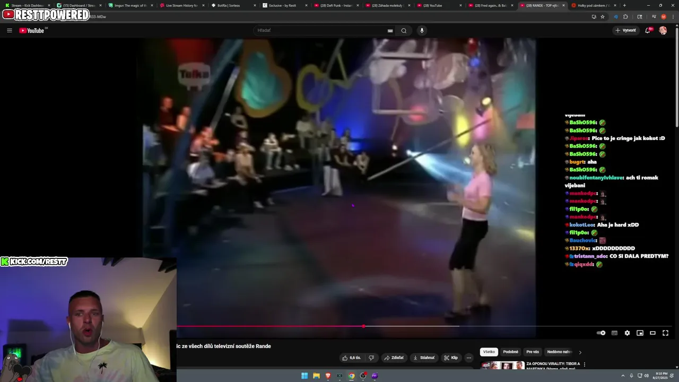Seek on the red video progress bar
The image size is (679, 382).
[x=424, y=326]
